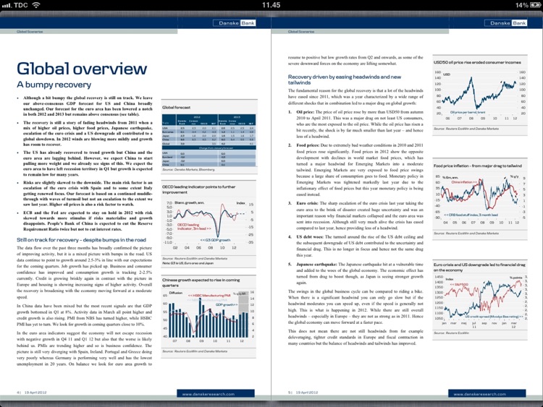Tap the '4 | 19 April 2012' page footer

click(x=32, y=393)
